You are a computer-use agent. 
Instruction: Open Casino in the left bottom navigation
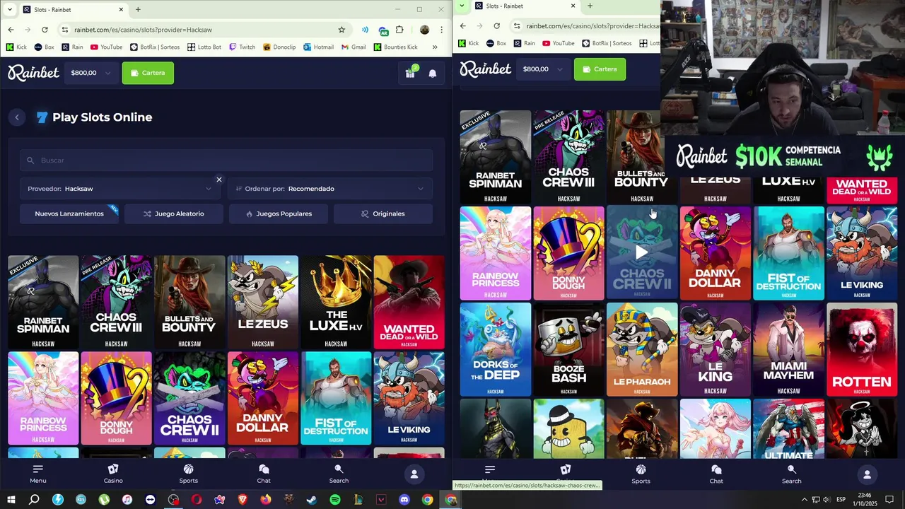click(x=113, y=474)
